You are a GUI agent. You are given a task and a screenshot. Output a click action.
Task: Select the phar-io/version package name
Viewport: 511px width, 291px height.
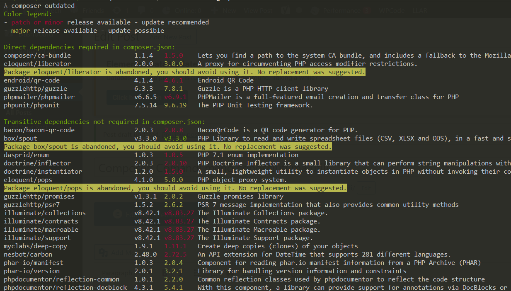pos(31,271)
